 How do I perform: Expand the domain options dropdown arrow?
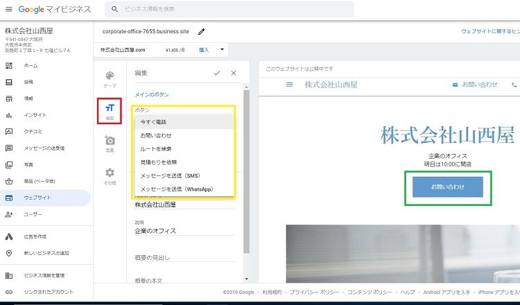pos(222,50)
